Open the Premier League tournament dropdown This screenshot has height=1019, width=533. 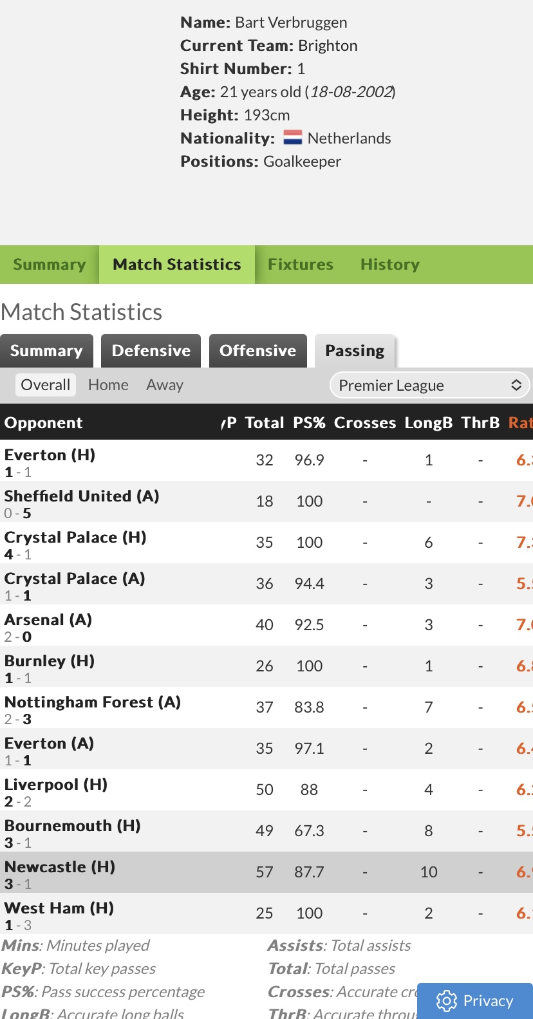click(430, 385)
